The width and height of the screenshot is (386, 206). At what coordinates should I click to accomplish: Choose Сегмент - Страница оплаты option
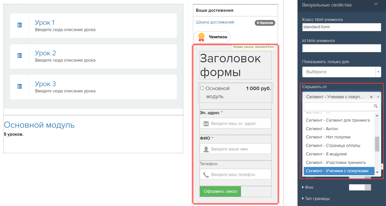(x=339, y=145)
